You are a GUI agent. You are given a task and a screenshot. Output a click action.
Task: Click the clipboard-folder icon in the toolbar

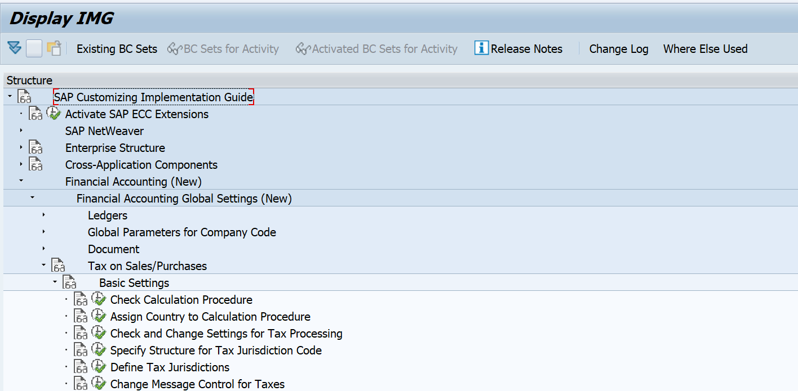[x=54, y=48]
